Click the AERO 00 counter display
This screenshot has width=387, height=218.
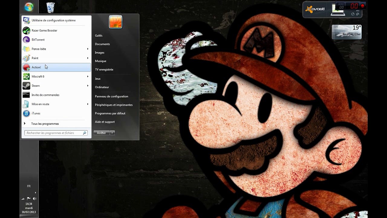click(x=341, y=6)
